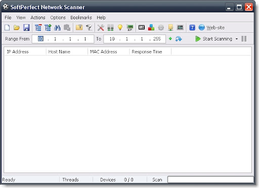The height and width of the screenshot is (188, 259).
Task: Click the grey gear icon
Action: click(x=161, y=27)
